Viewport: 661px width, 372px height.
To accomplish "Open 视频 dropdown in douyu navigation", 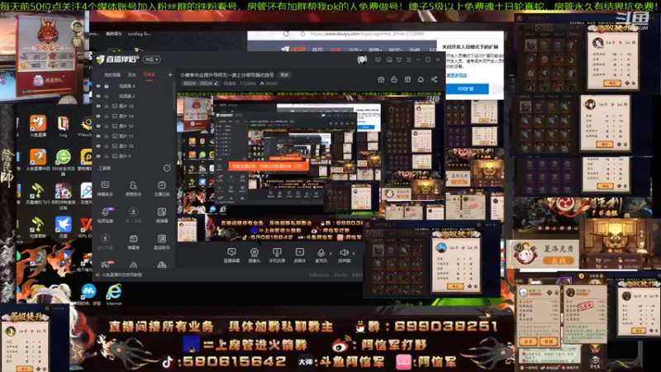I will tap(375, 50).
